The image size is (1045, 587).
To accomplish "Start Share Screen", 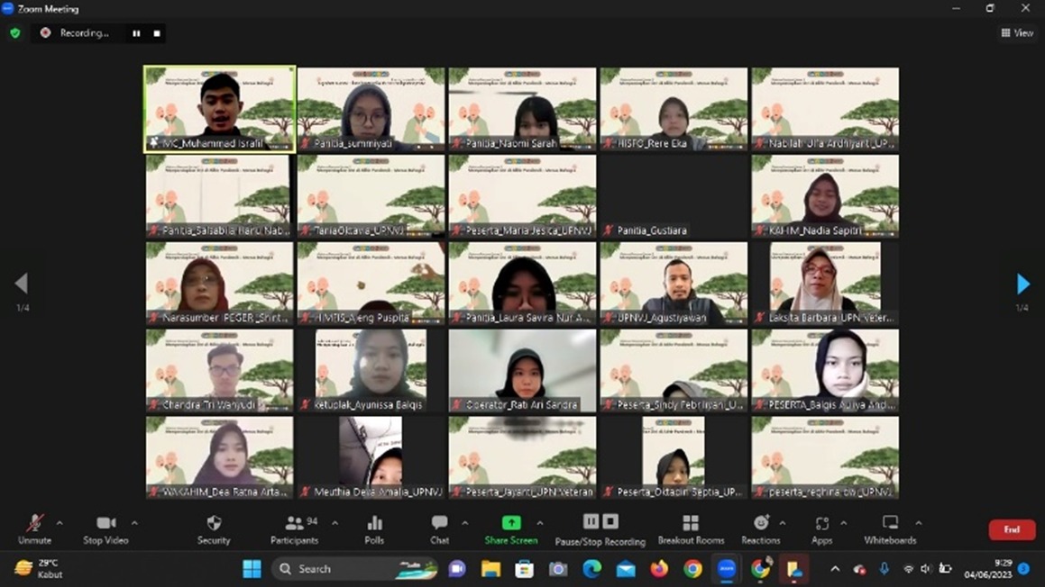I will tap(511, 528).
